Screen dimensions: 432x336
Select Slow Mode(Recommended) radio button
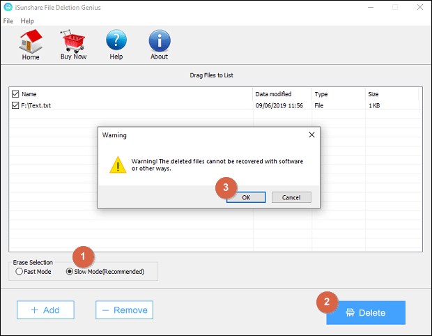point(70,271)
